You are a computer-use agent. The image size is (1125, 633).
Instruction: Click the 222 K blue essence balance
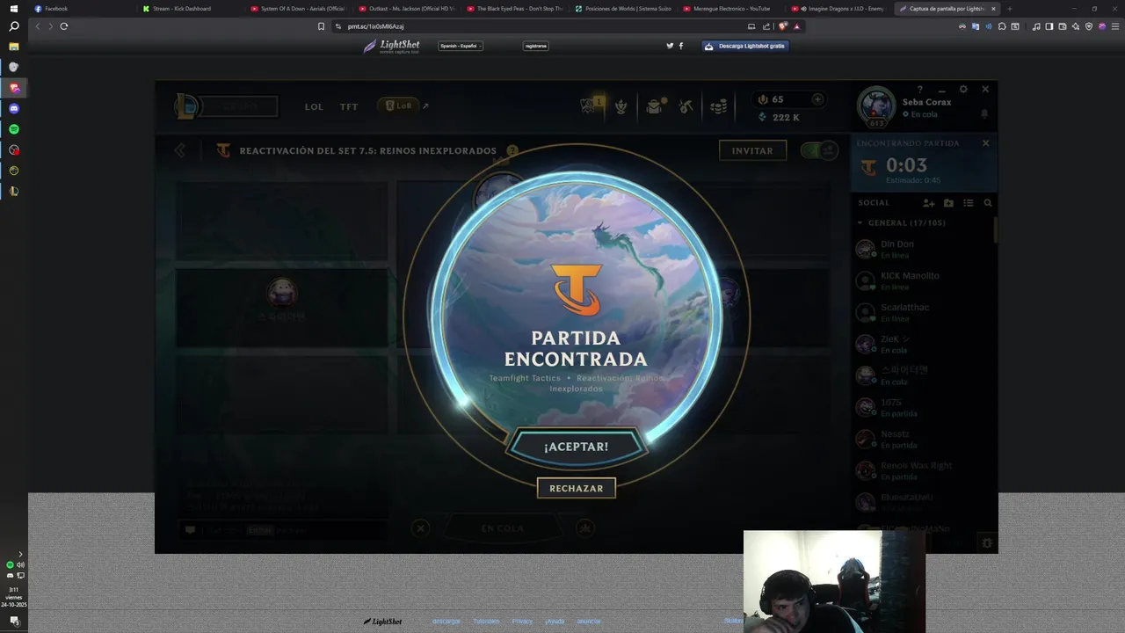[x=779, y=117]
